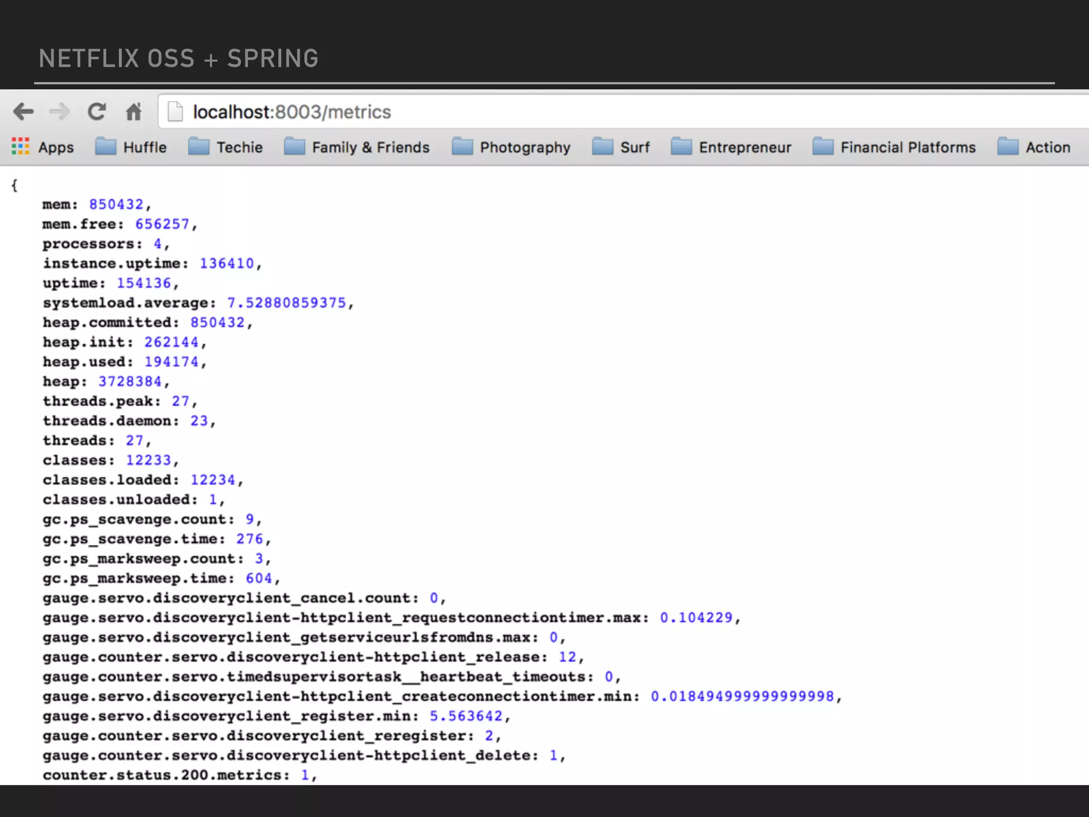Click threads.daemon value 23

(x=199, y=421)
